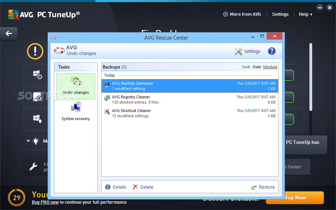Select the Windows update arrow icon

click(x=37, y=119)
